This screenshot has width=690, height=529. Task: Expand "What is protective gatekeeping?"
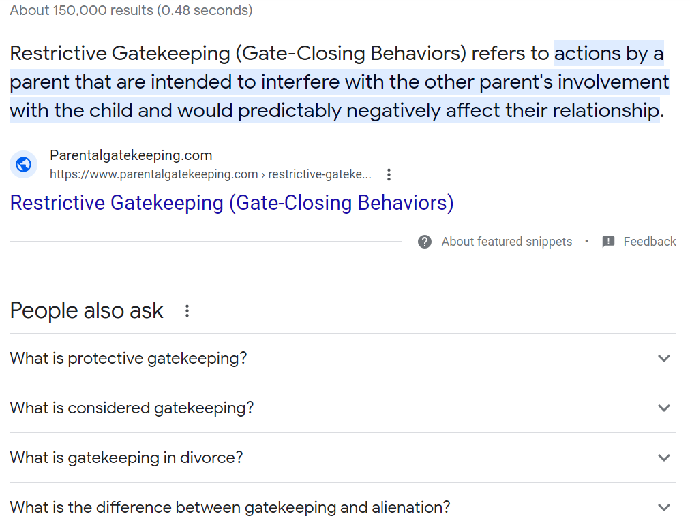663,358
